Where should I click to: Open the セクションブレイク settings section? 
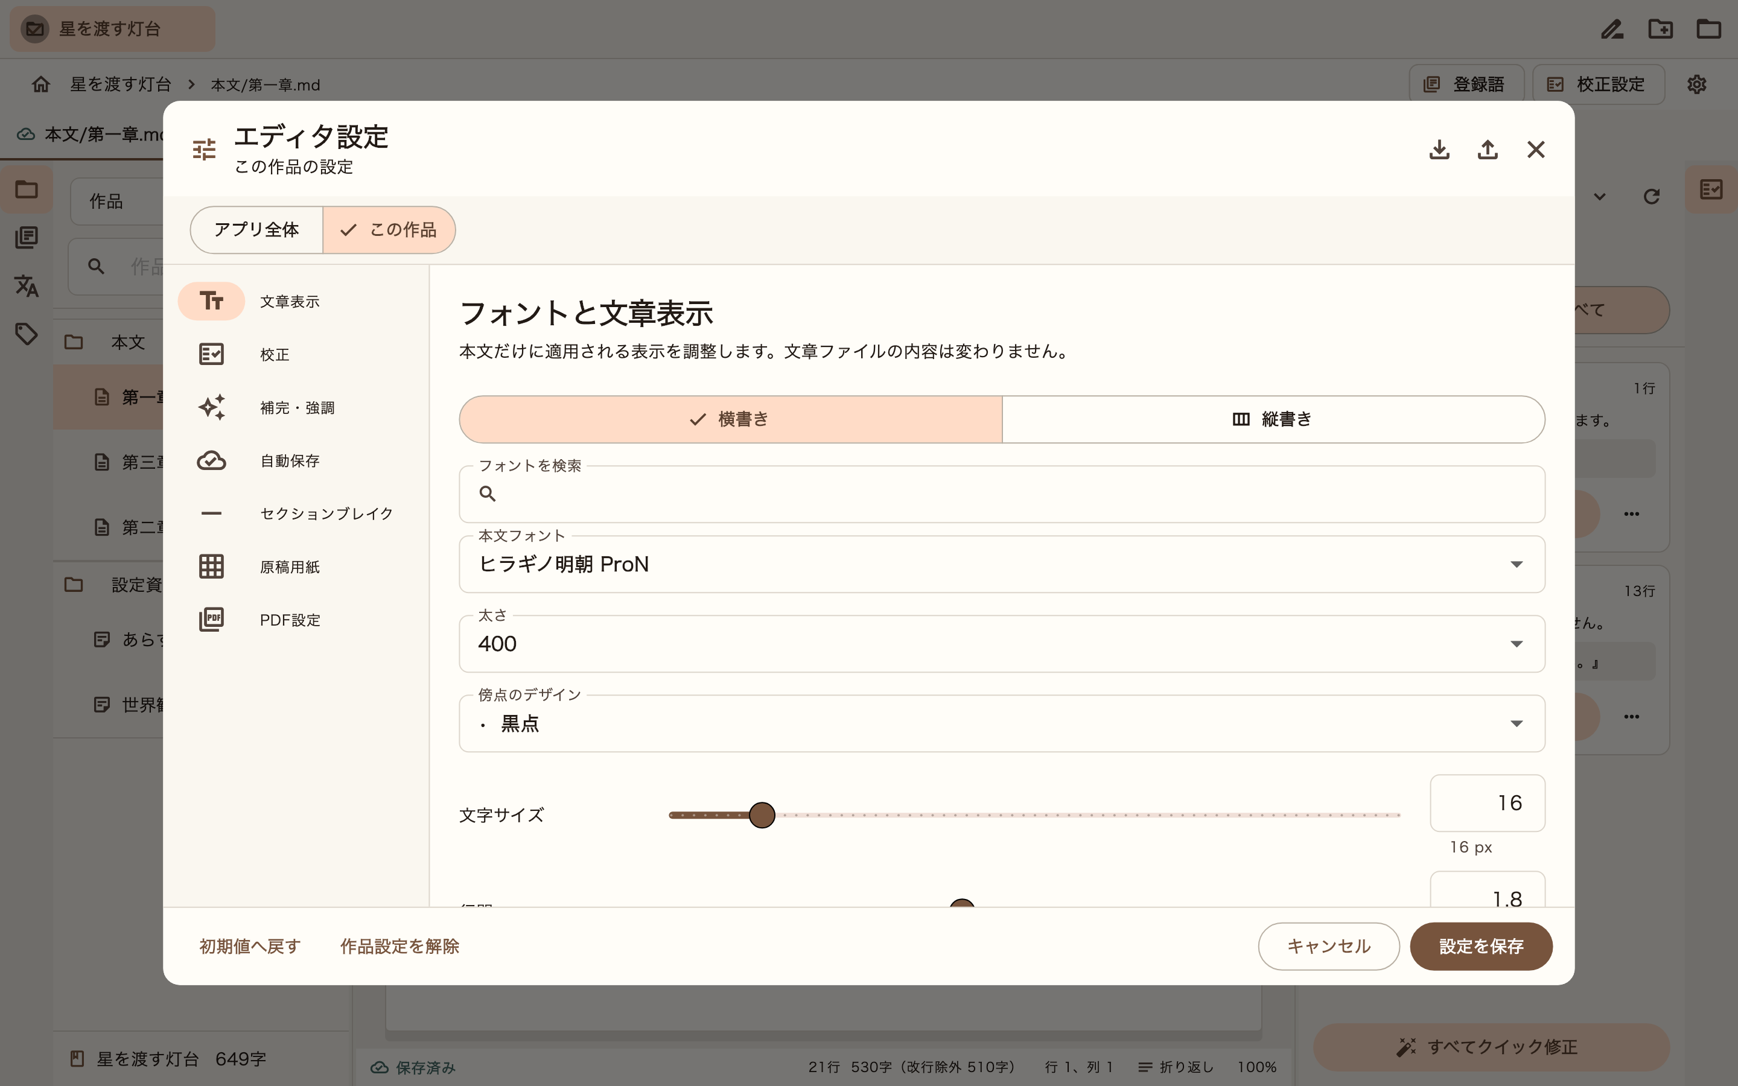tap(296, 513)
